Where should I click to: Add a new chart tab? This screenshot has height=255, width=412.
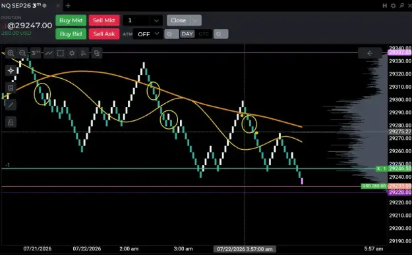click(68, 5)
